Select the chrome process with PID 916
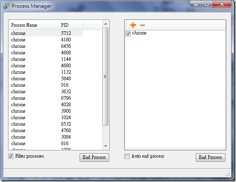This screenshot has height=182, width=236. coord(47,85)
